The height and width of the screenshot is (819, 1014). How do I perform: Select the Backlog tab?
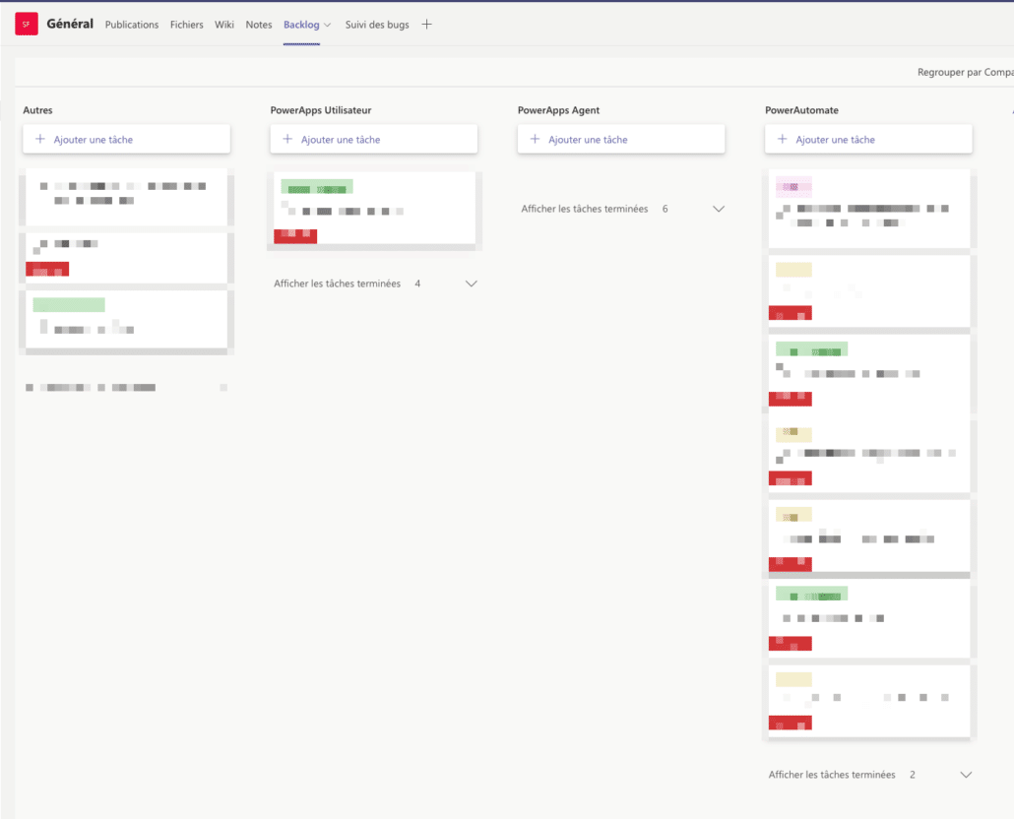point(301,25)
